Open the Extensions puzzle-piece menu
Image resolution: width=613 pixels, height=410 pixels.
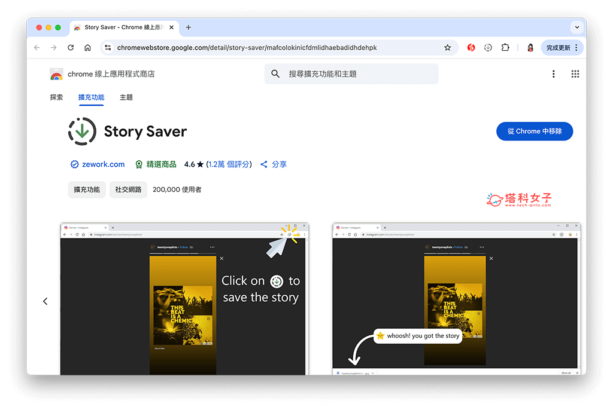[x=505, y=48]
